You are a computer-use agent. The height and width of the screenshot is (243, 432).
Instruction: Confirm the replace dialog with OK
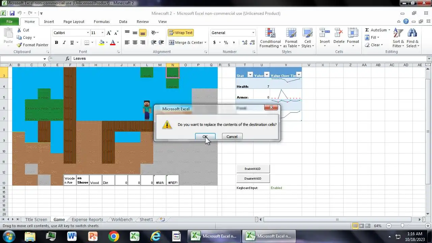[205, 137]
